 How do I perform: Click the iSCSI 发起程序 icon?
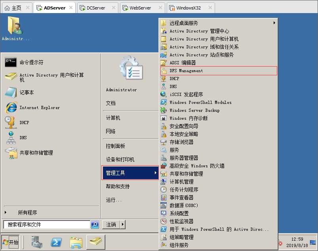click(164, 94)
